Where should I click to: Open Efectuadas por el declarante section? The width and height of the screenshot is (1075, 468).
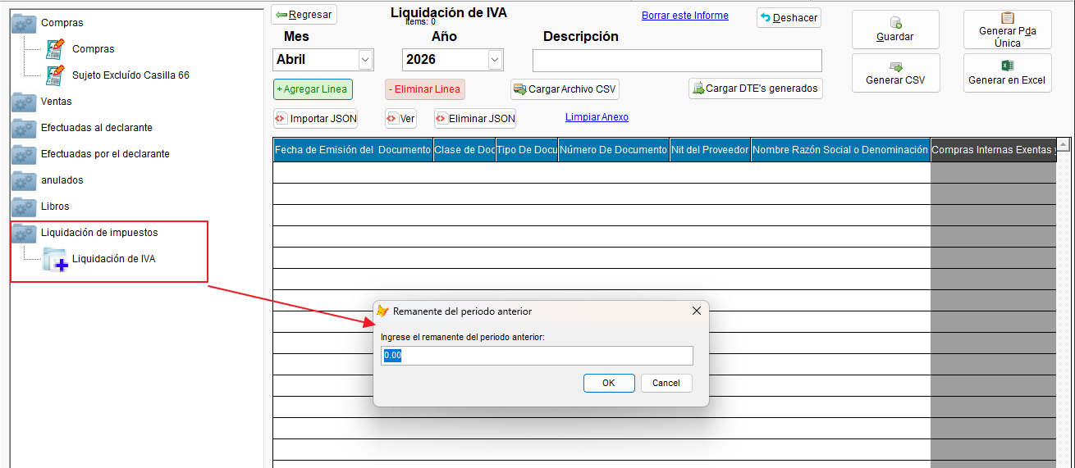click(105, 154)
